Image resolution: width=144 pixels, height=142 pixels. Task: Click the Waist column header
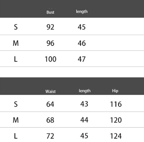(50, 91)
